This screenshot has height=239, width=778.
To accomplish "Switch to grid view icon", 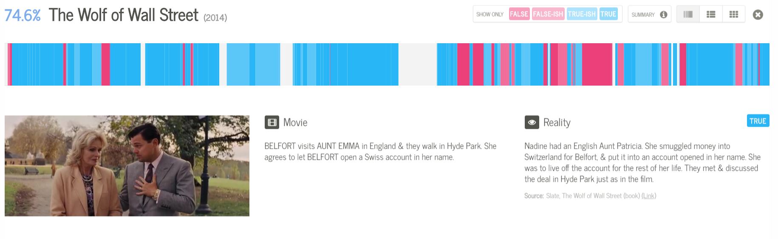I will pyautogui.click(x=734, y=14).
